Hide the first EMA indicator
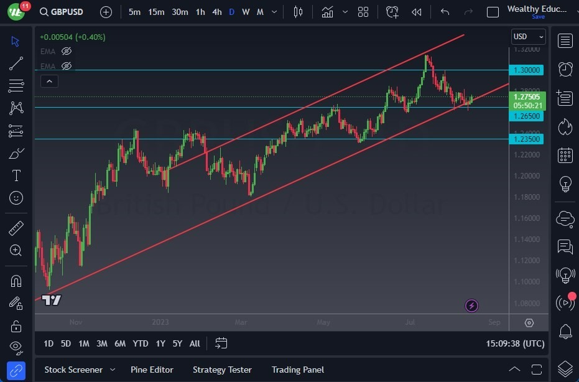 coord(67,51)
